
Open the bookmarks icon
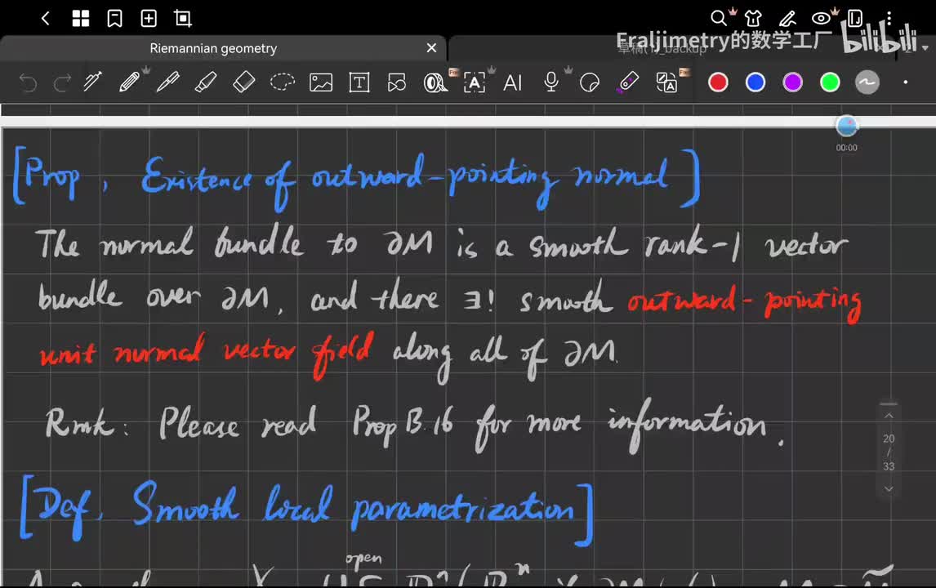[x=114, y=19]
